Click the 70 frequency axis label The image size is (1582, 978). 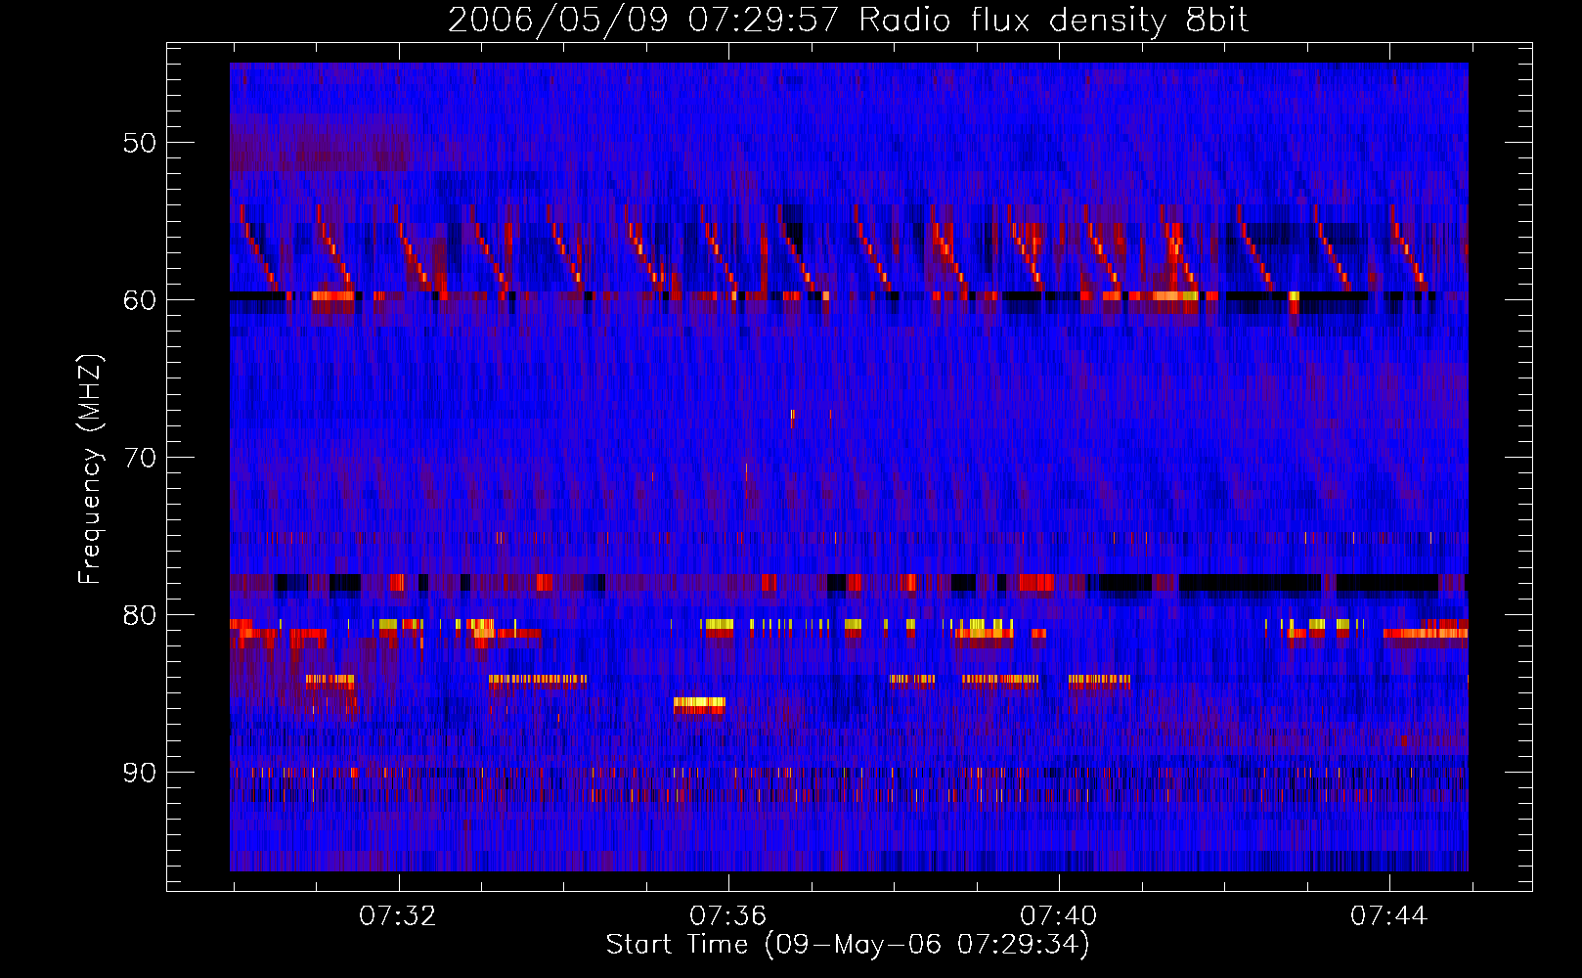click(x=139, y=459)
